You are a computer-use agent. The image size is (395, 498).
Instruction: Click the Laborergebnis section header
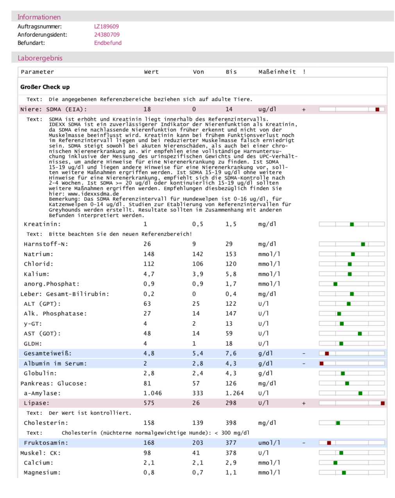coord(40,58)
